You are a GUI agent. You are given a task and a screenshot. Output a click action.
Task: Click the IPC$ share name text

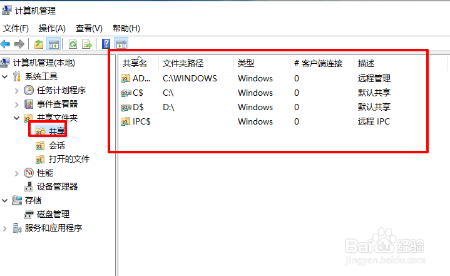pyautogui.click(x=141, y=121)
